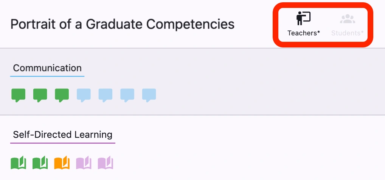Open the Self-Directed Learning competency heading
The width and height of the screenshot is (385, 180).
tap(62, 134)
